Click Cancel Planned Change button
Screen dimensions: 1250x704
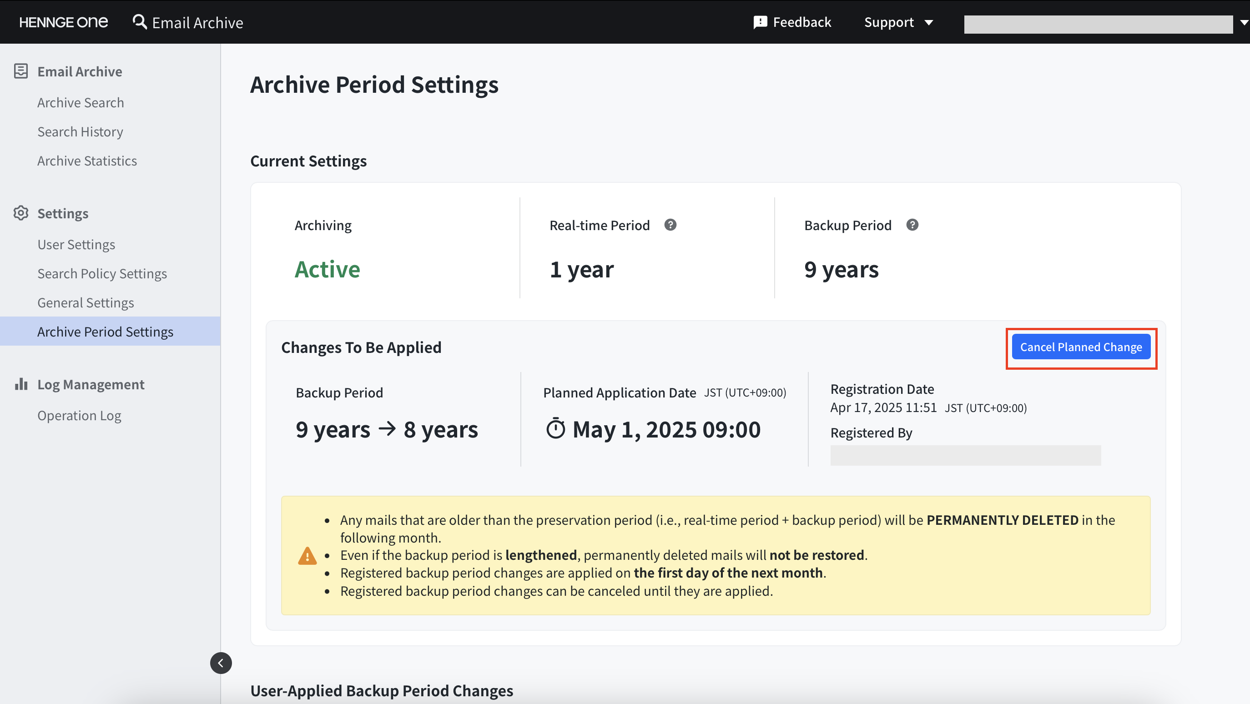click(x=1081, y=347)
